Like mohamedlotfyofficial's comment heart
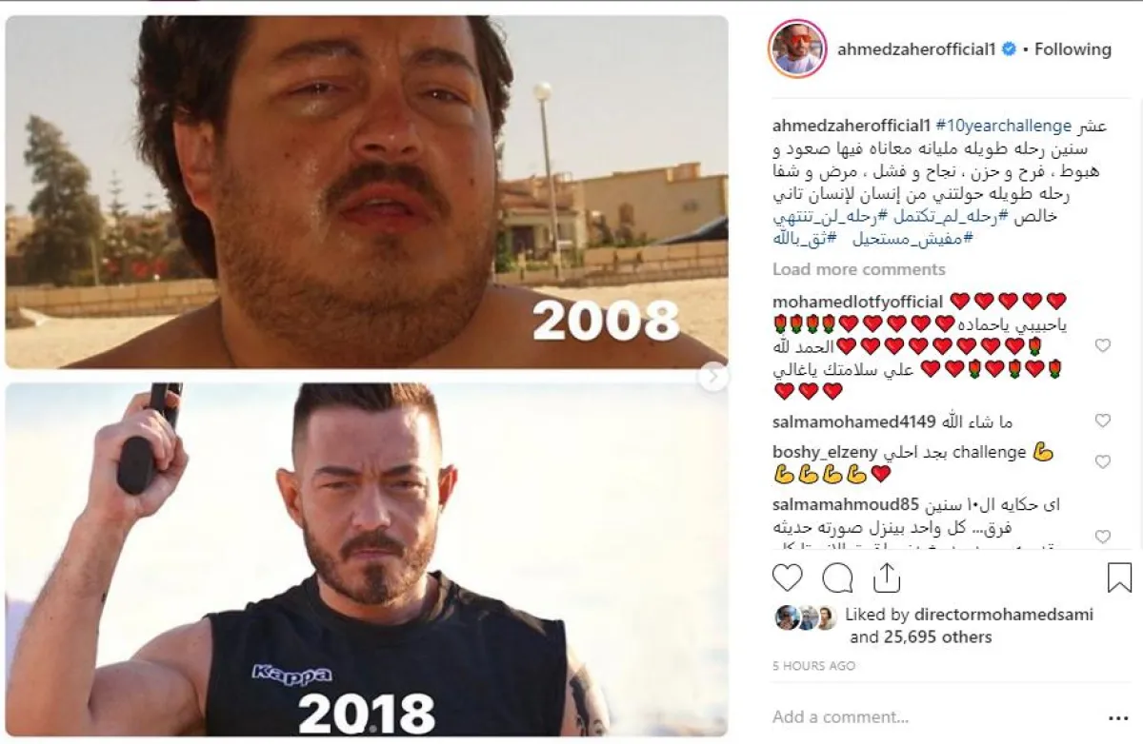The height and width of the screenshot is (744, 1143). pyautogui.click(x=1102, y=345)
